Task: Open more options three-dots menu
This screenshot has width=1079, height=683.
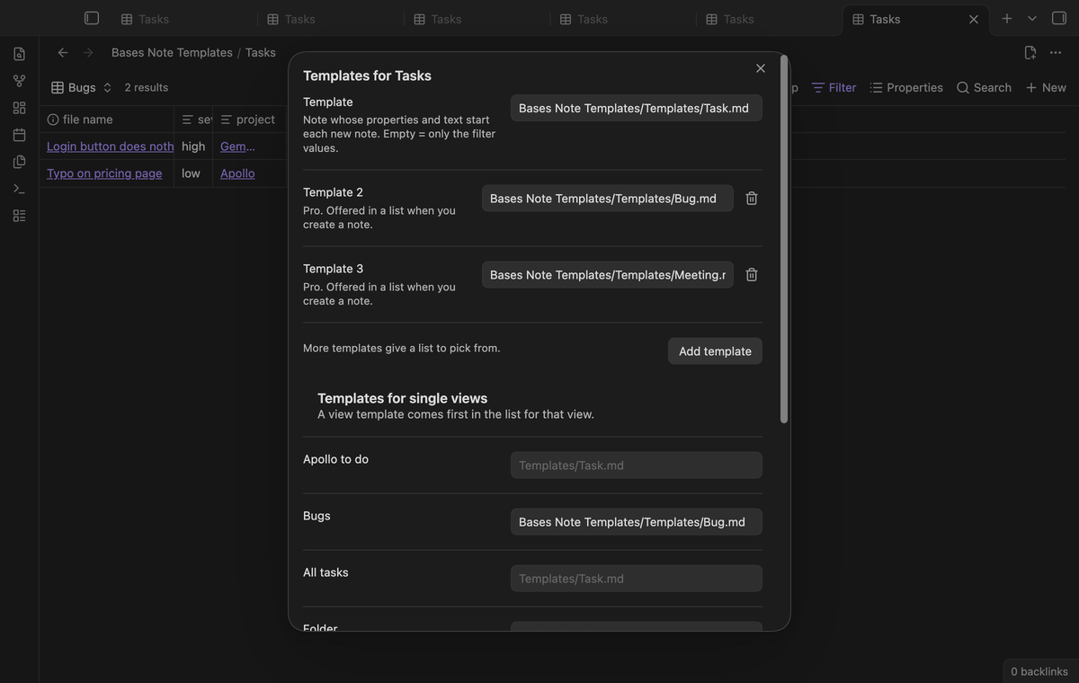Action: (x=1056, y=52)
